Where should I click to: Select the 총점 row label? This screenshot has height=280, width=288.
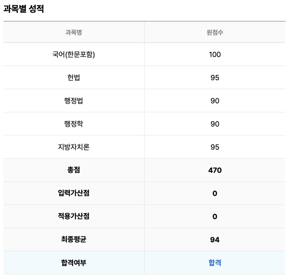tap(74, 170)
